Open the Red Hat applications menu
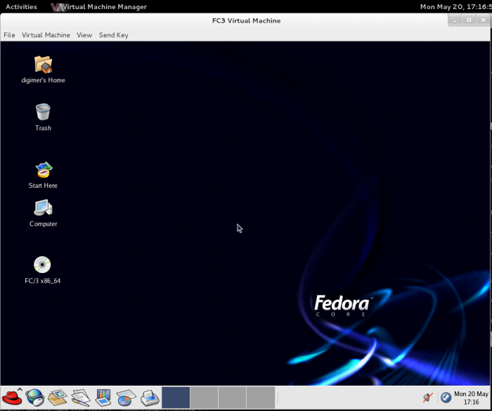Image resolution: width=492 pixels, height=411 pixels. click(12, 398)
